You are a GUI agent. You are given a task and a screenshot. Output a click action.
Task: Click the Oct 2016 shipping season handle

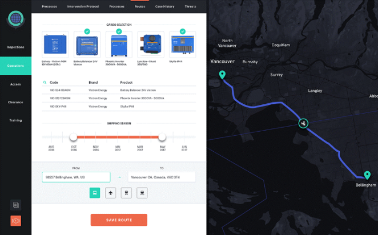[x=73, y=137]
